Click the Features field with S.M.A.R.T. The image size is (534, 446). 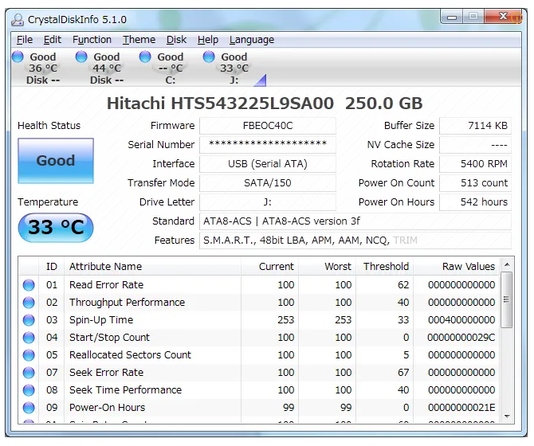355,241
